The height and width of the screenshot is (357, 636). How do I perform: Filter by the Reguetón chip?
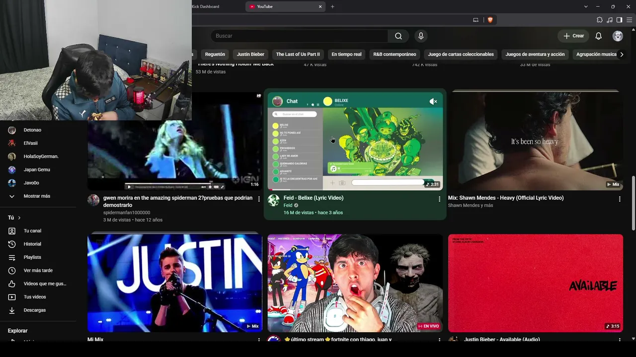coord(215,55)
